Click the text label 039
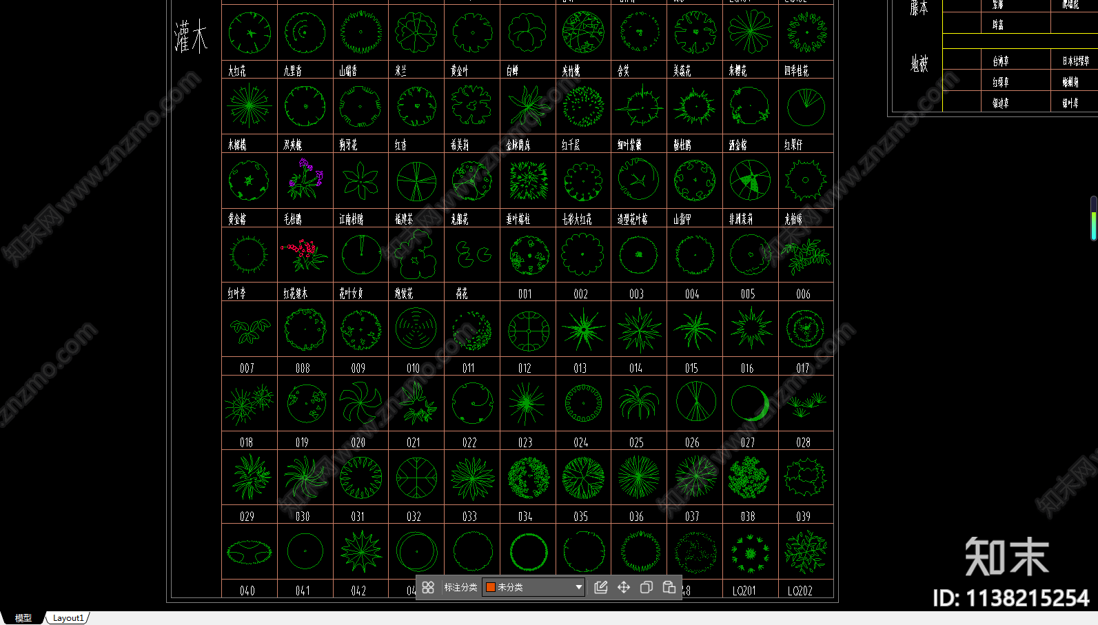1098x625 pixels. 804,516
